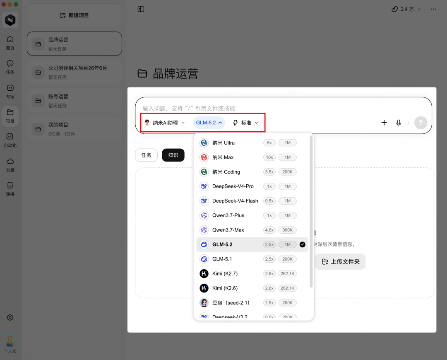Expand the 3.4 万 credits indicator

pyautogui.click(x=406, y=9)
